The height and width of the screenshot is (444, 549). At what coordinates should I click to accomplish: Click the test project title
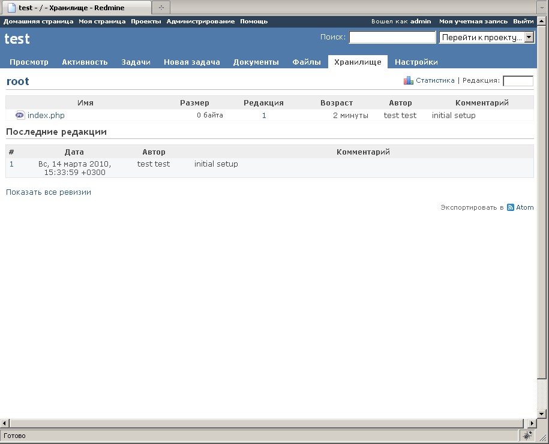pyautogui.click(x=17, y=39)
